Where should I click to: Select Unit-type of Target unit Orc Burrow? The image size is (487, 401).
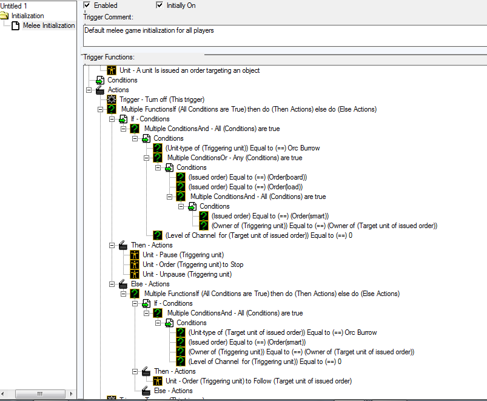click(x=283, y=332)
